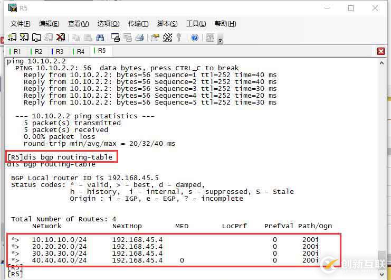391x280 pixels.
Task: Click the 10.10.10.0/24 network entry
Action: click(59, 239)
